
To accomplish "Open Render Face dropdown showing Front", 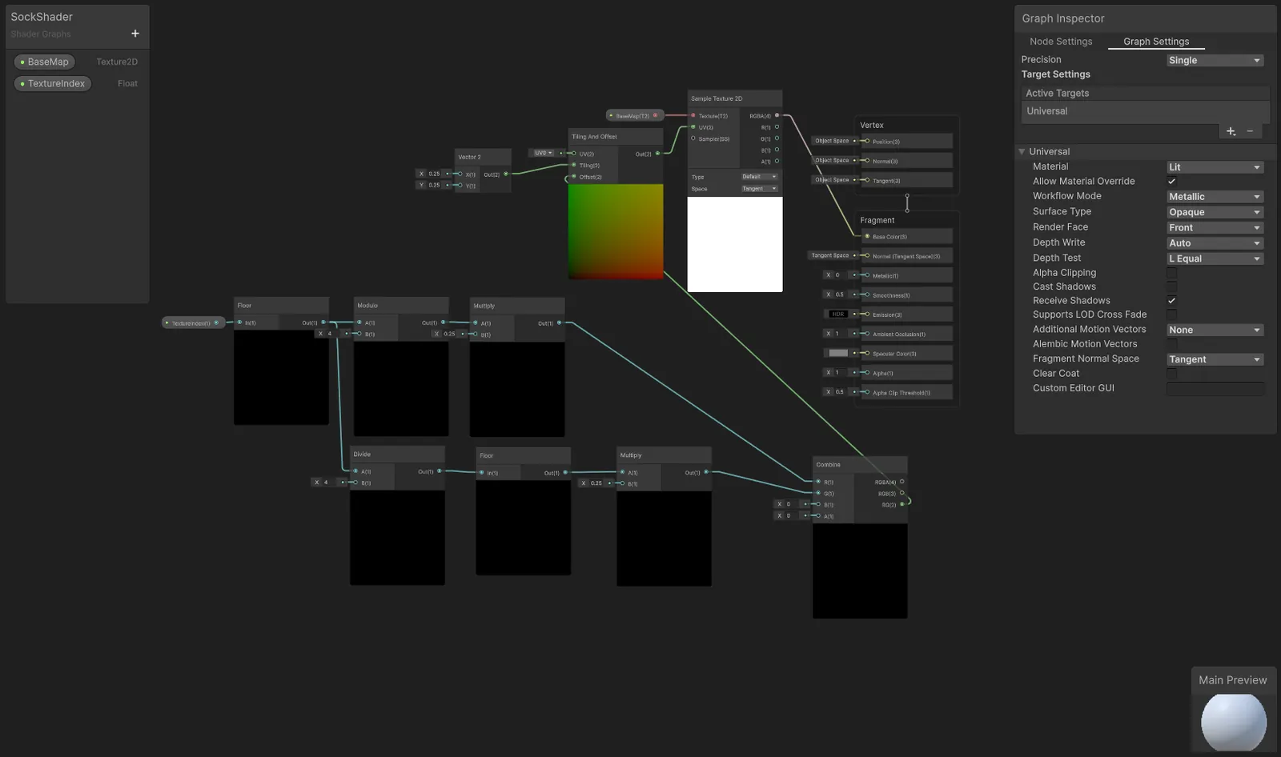I will click(x=1215, y=228).
